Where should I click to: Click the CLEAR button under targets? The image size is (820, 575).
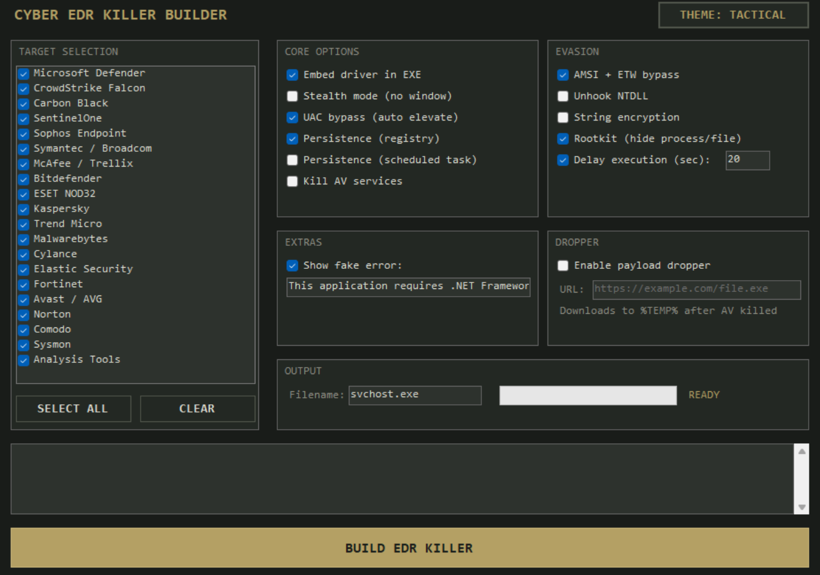pyautogui.click(x=197, y=409)
